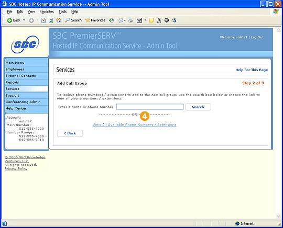Viewport: 283px width, 228px height.
Task: Open the toolbar Search pane
Action: click(73, 20)
